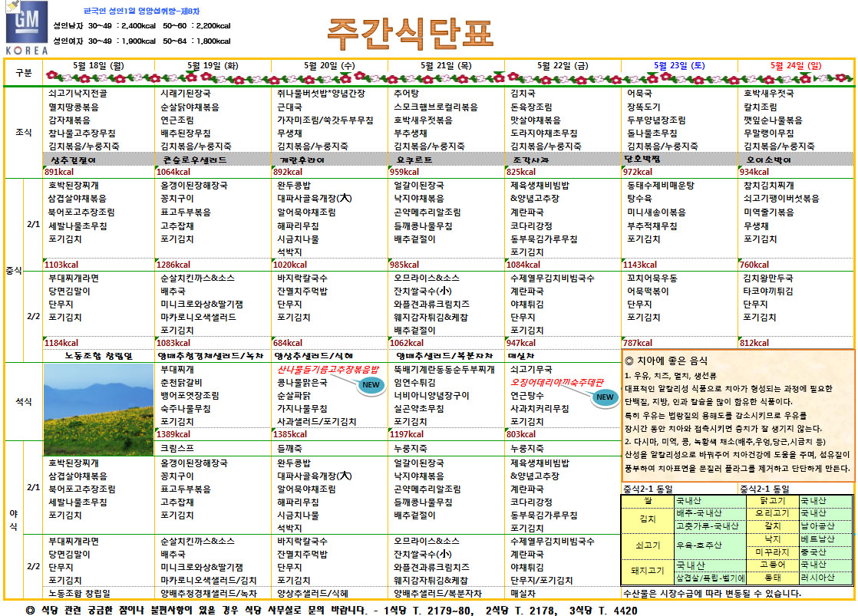This screenshot has width=858, height=616.
Task: Click the 조식 row label
Action: point(24,132)
